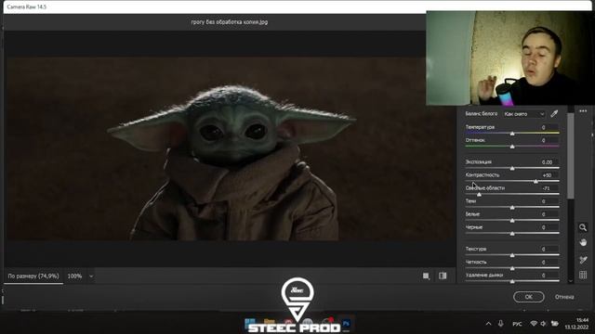Click the before/after split view icon

point(443,276)
